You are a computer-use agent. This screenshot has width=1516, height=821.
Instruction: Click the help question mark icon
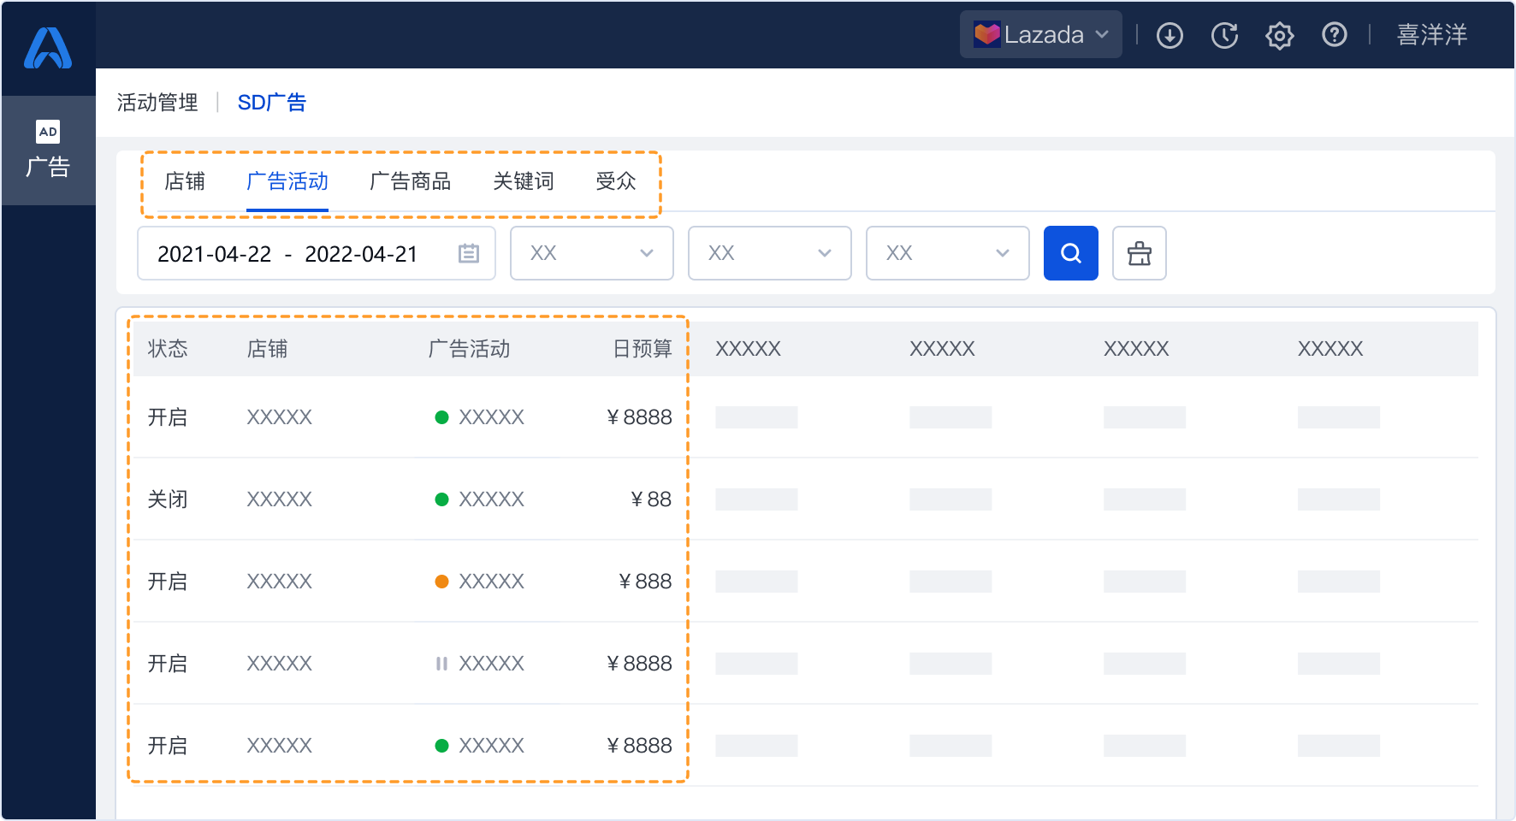point(1334,35)
